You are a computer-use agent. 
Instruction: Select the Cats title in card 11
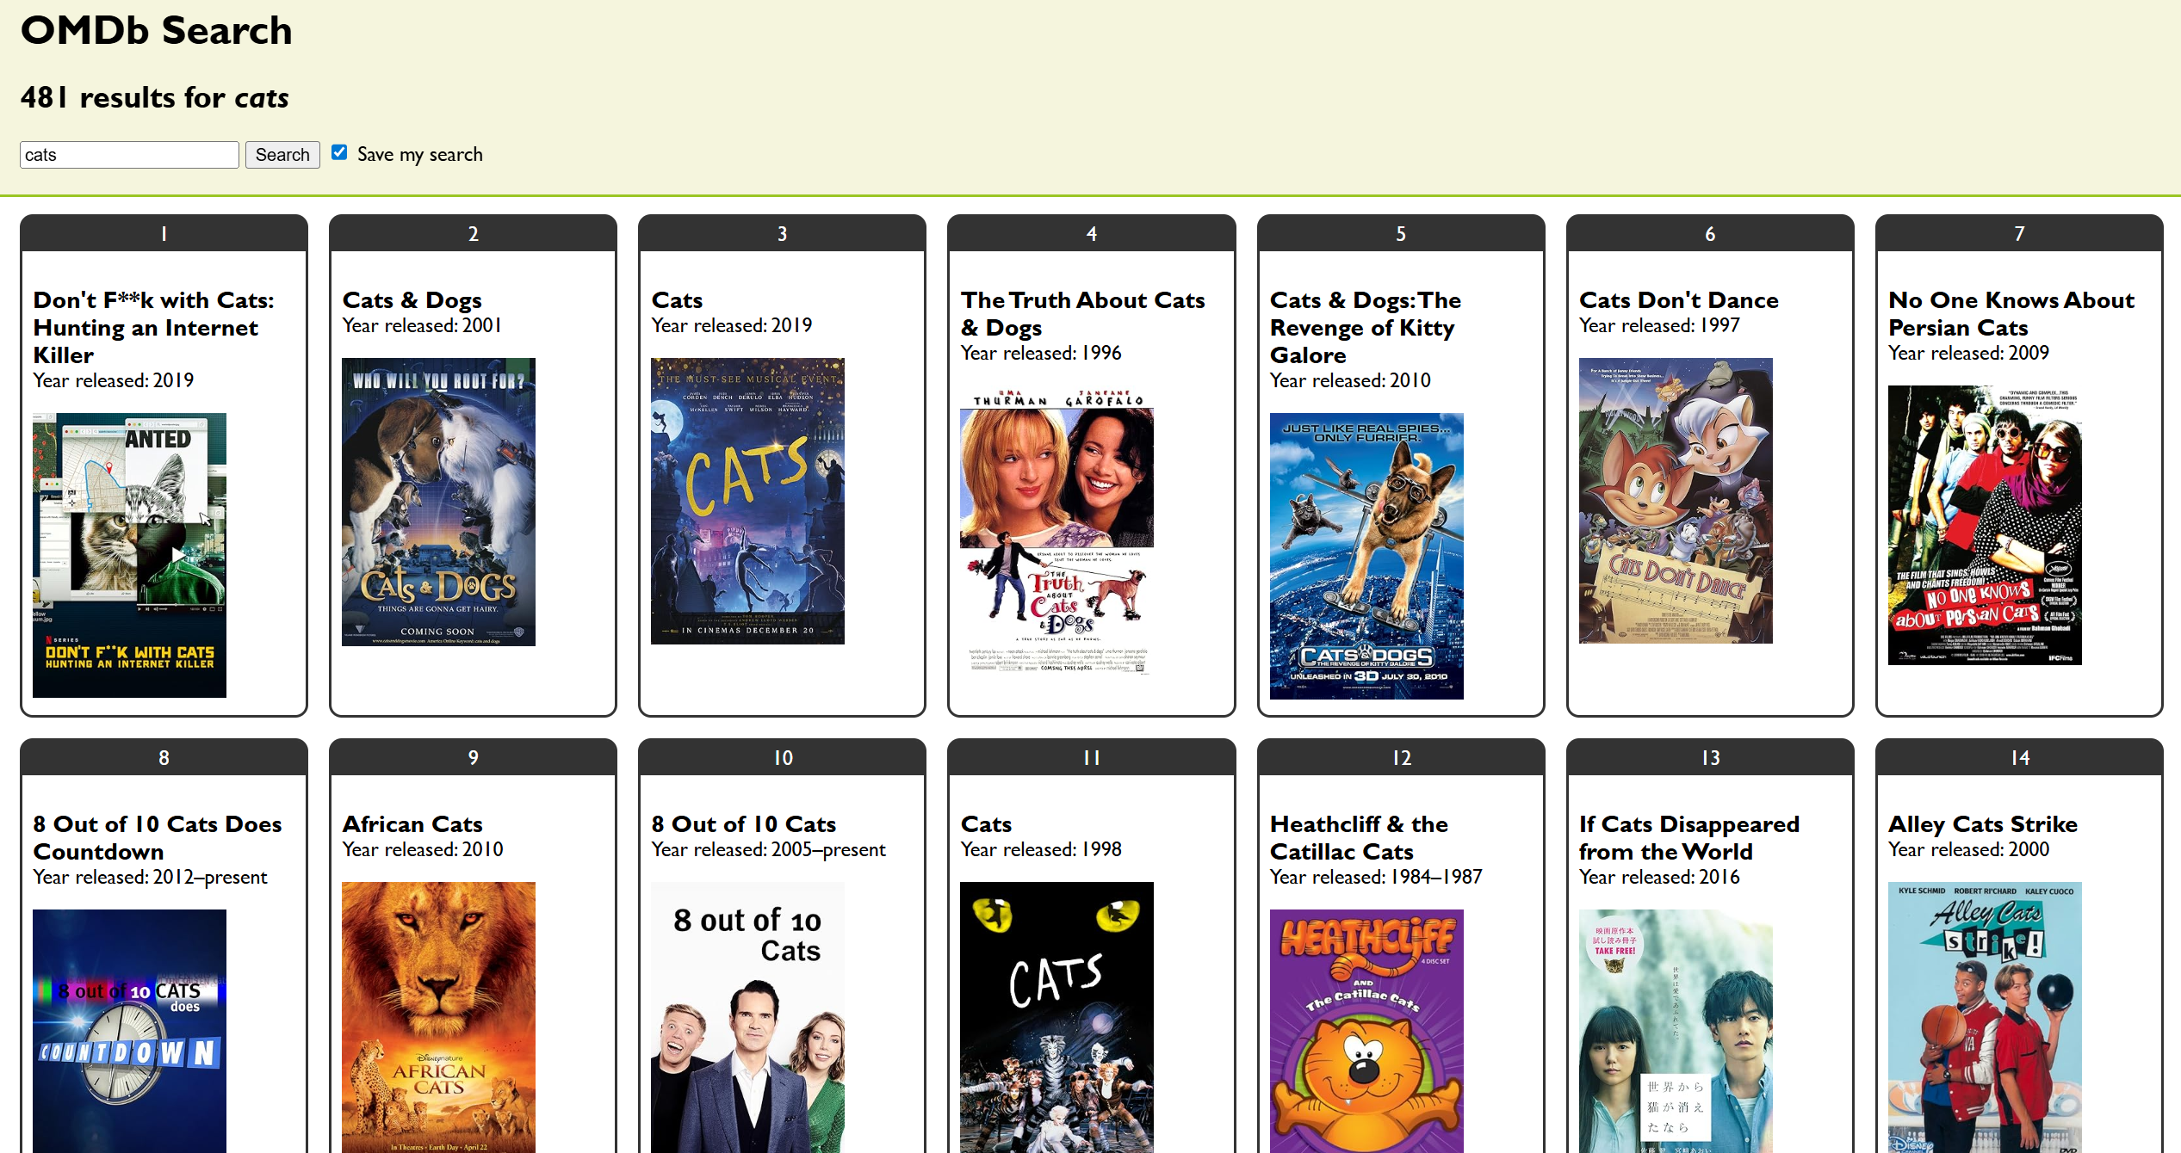(986, 824)
